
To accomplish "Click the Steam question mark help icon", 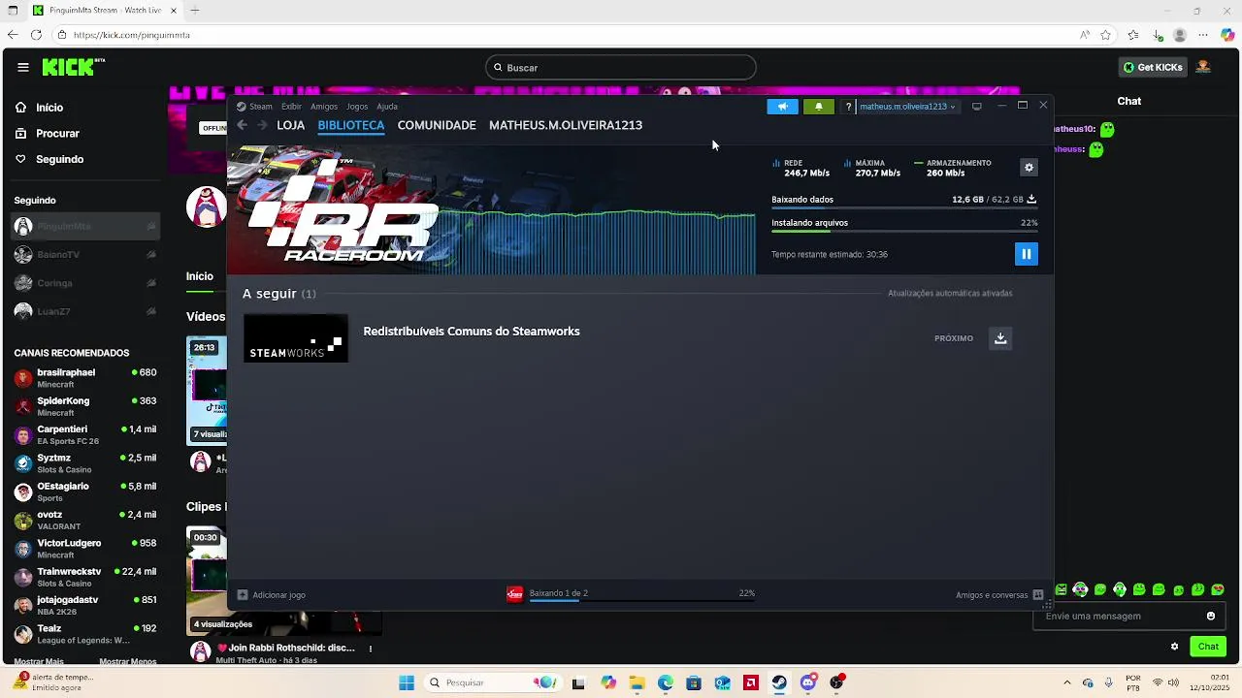I will click(848, 107).
